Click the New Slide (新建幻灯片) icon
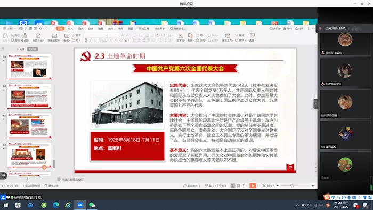This screenshot has width=373, height=210. pos(54,37)
